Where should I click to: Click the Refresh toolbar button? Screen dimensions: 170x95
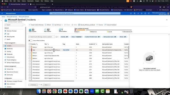coord(48,25)
